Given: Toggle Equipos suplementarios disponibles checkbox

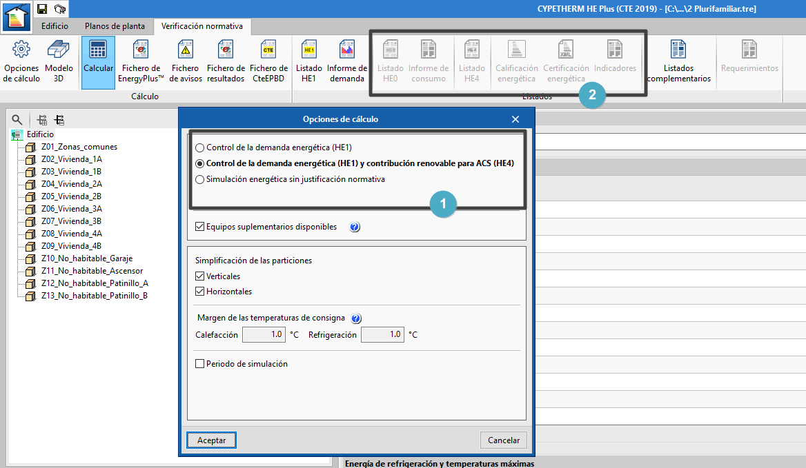Looking at the screenshot, I should [200, 226].
